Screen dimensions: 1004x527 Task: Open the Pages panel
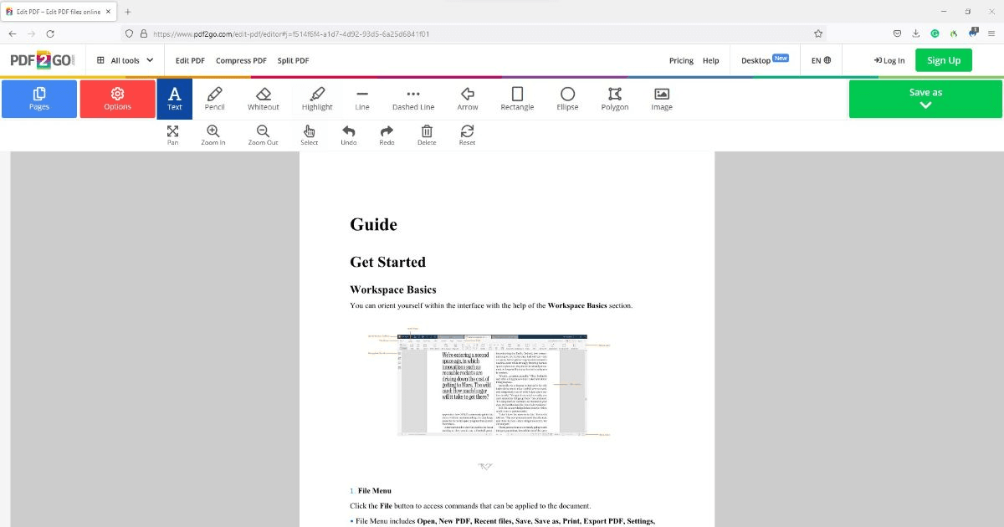point(39,99)
